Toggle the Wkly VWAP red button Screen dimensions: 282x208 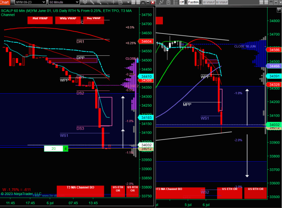[68, 20]
